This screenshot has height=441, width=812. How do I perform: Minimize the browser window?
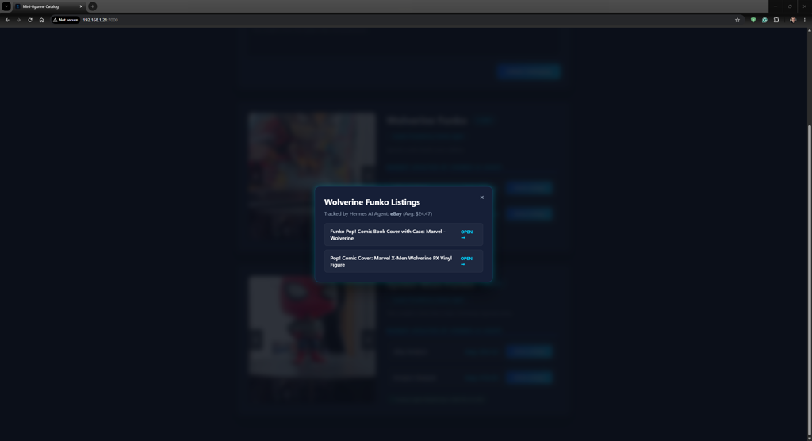point(776,6)
